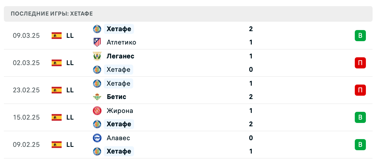
Task: Open the Атлетико team link
Action: click(121, 42)
